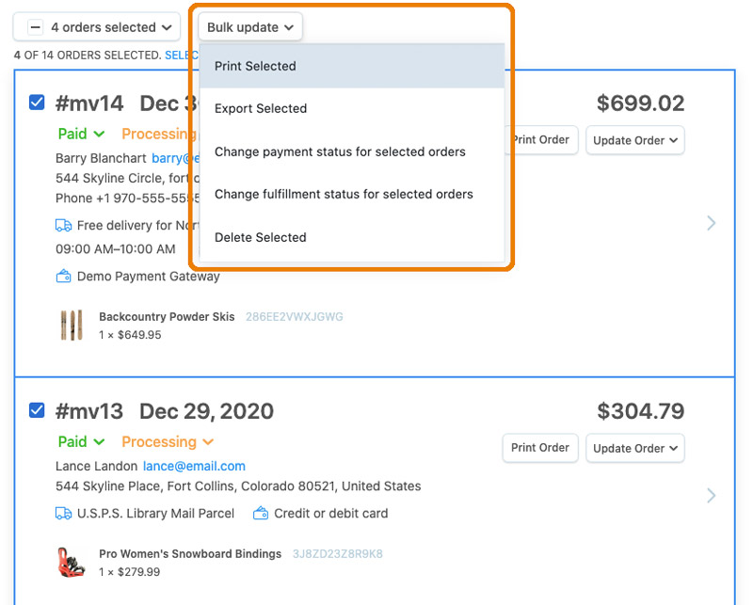Screen dimensions: 753x605
Task: Uncheck the order #mv14 checkbox
Action: [x=37, y=103]
